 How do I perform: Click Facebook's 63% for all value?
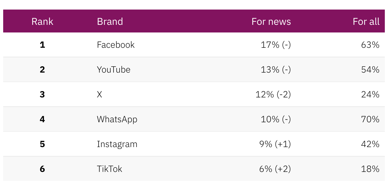[370, 45]
